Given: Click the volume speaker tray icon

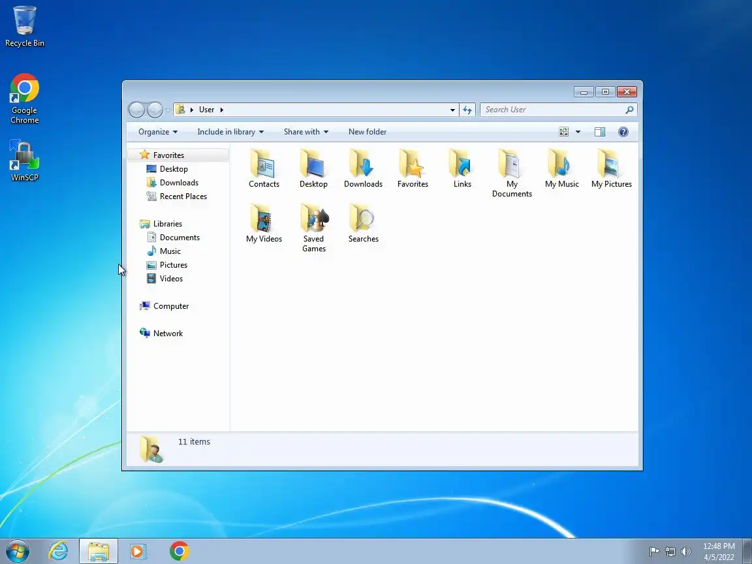Looking at the screenshot, I should point(686,552).
